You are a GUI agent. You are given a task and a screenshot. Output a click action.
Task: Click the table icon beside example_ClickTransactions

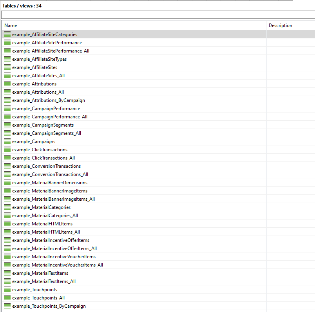click(7, 150)
